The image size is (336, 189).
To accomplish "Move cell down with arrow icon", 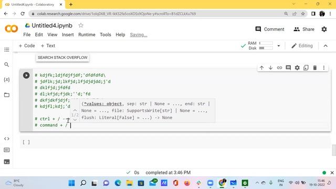I will pos(270,68).
